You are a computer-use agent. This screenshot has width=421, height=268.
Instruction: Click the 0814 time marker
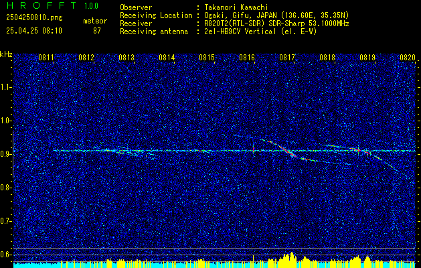pyautogui.click(x=167, y=58)
